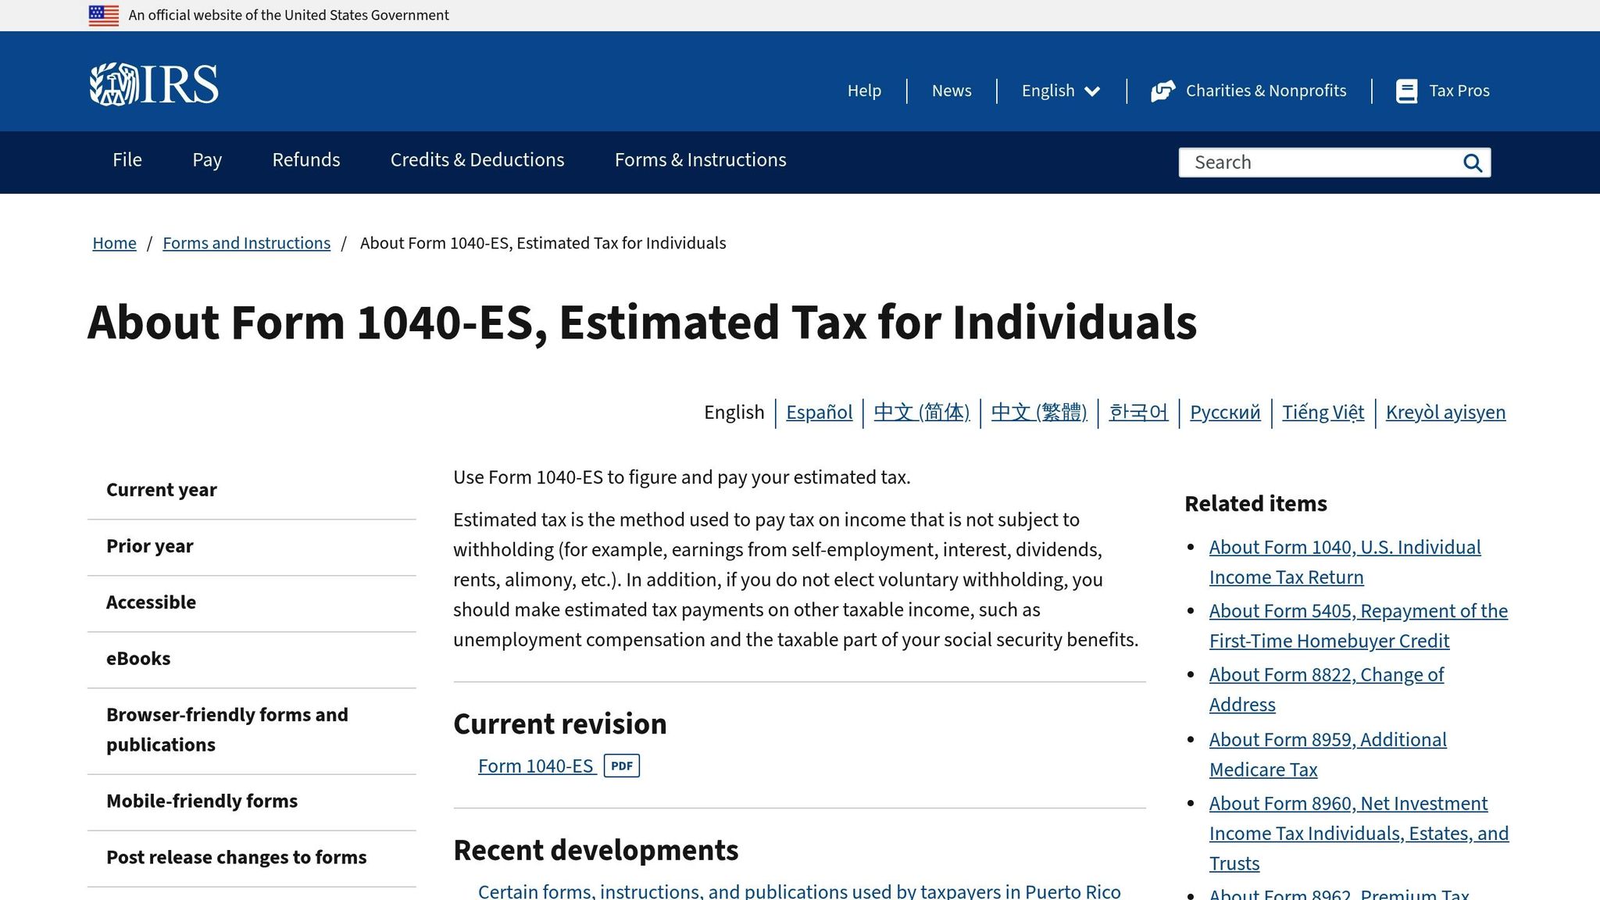The image size is (1600, 900).
Task: Open the File navigation menu
Action: coord(127,160)
